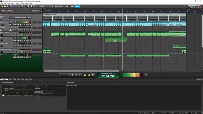
Task: Click the red Record button in transport
Action: click(61, 75)
